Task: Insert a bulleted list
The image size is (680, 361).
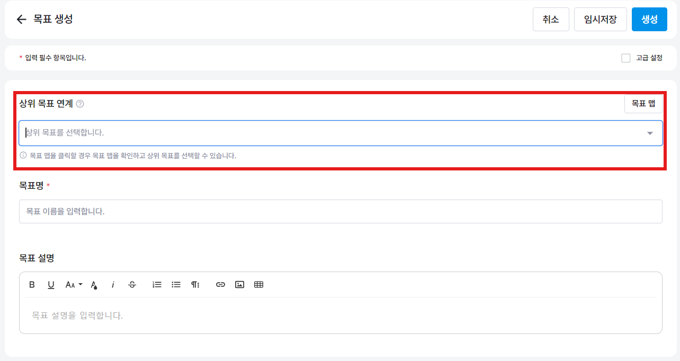Action: point(176,285)
